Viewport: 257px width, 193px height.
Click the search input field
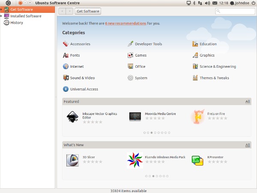[235, 11]
